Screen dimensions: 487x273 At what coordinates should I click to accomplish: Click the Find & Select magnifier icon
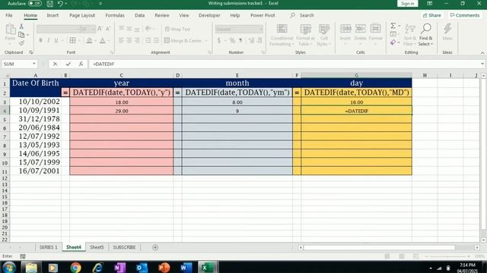point(426,29)
